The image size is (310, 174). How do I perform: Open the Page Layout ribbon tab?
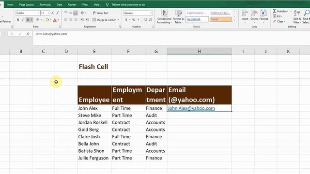pyautogui.click(x=27, y=4)
